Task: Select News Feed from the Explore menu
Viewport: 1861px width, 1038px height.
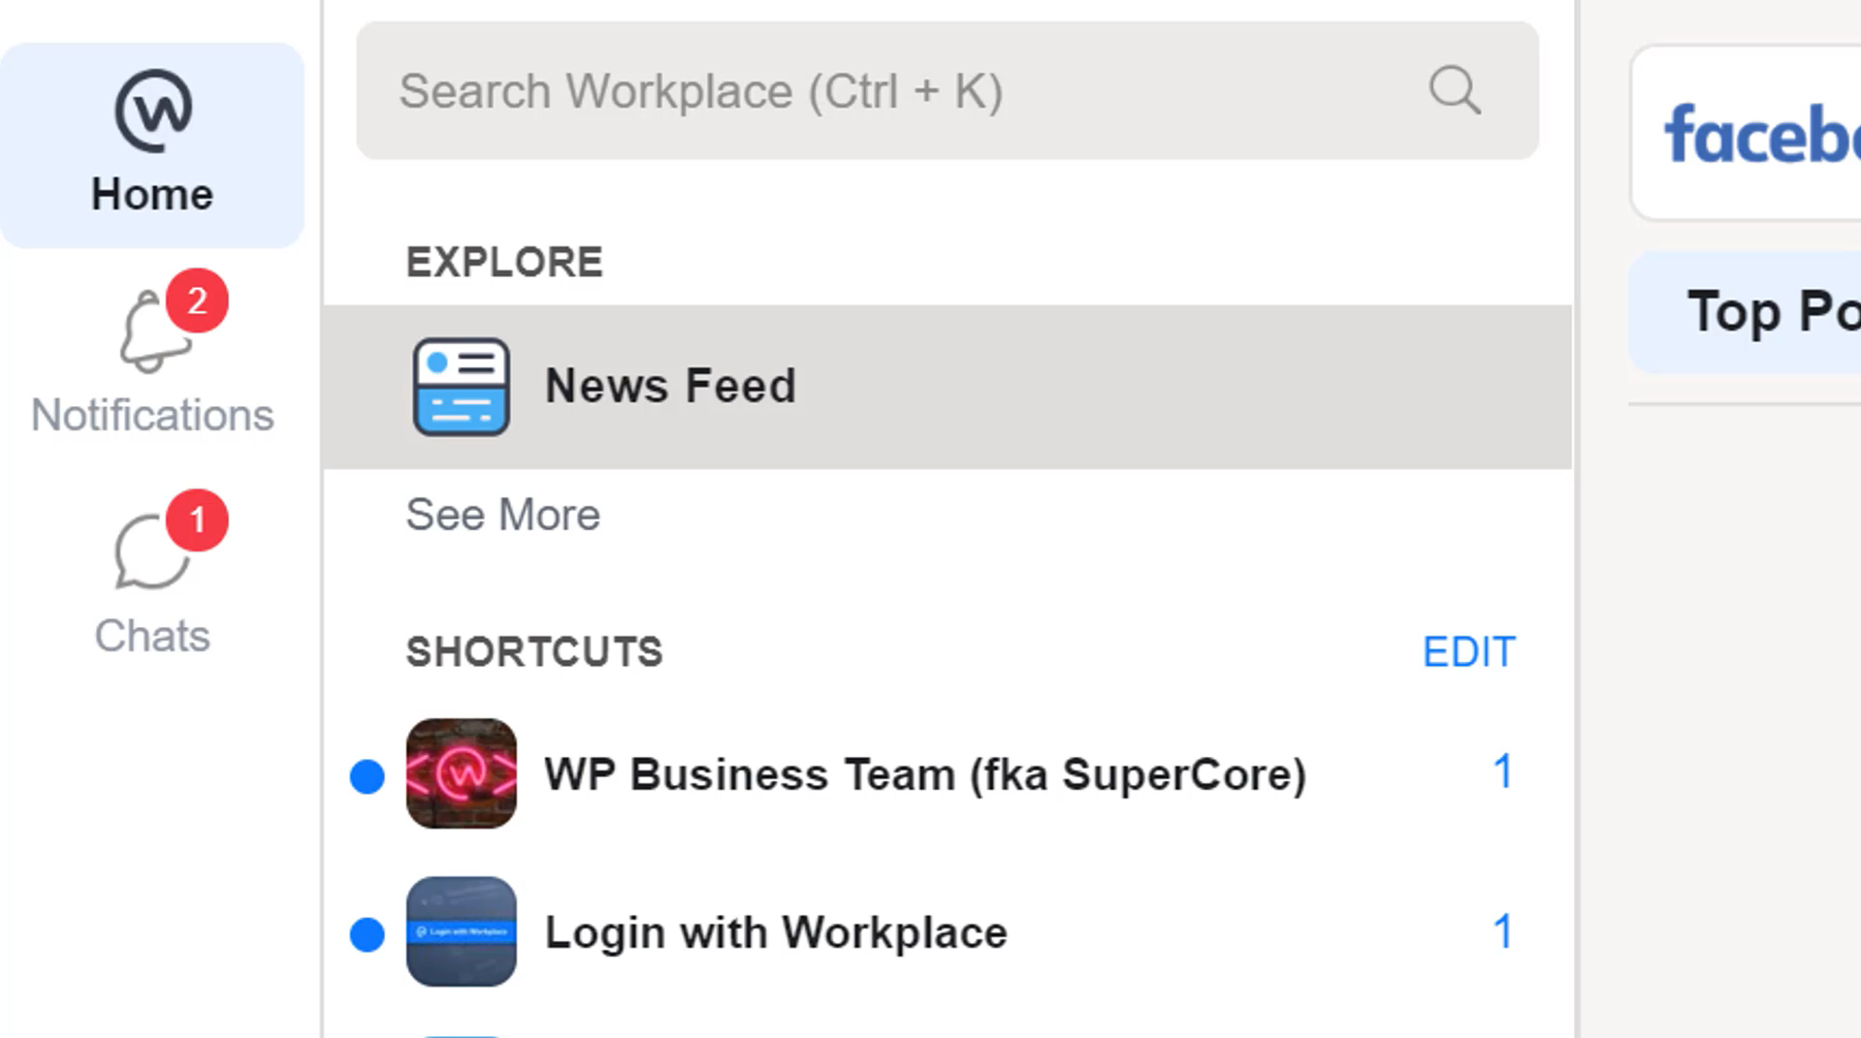Action: [x=670, y=385]
